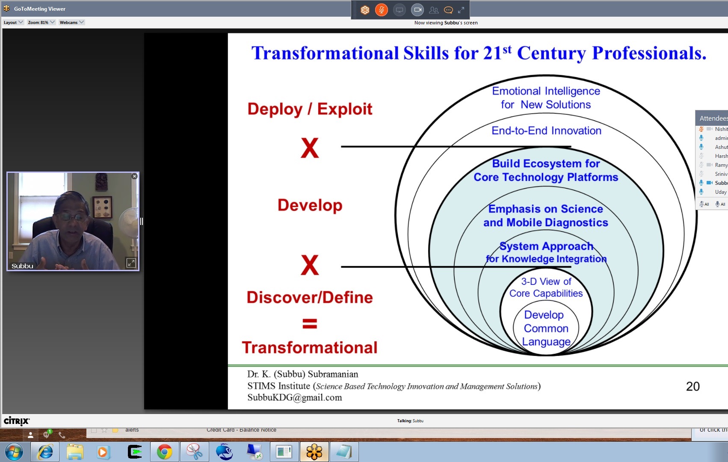
Task: Click the full screen arrows icon
Action: pyautogui.click(x=461, y=10)
